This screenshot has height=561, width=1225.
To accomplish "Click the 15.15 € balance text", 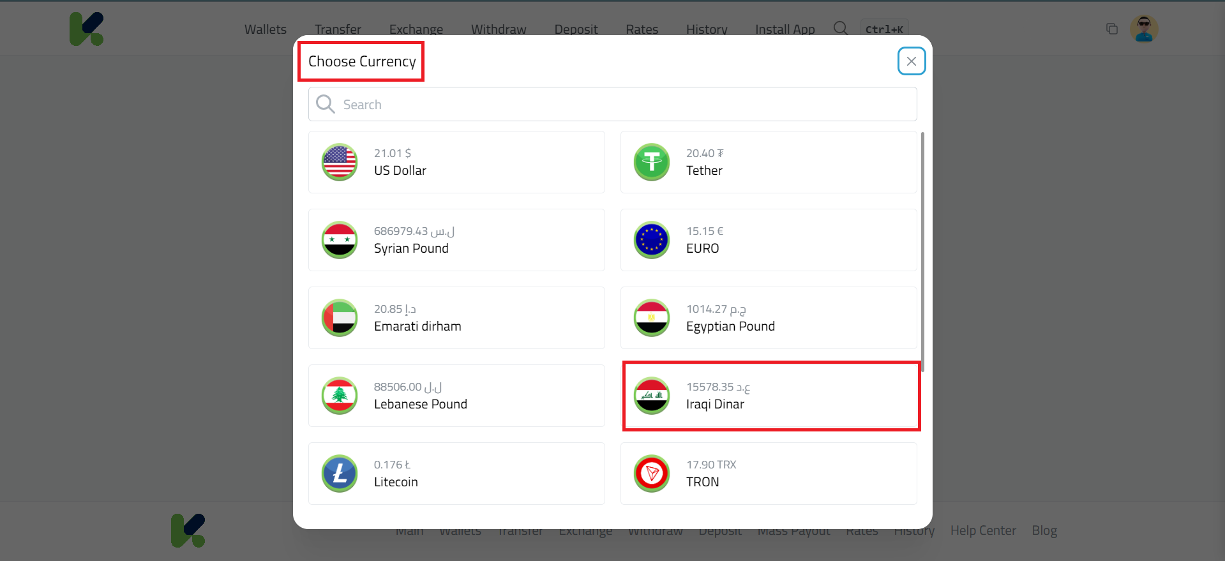I will 705,231.
